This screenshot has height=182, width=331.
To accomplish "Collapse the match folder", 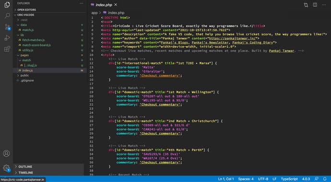I will 50,60.
